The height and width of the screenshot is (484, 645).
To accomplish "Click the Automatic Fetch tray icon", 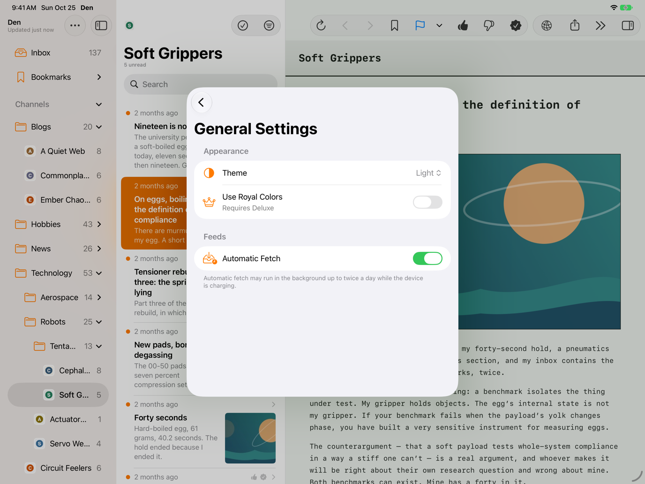I will (210, 258).
